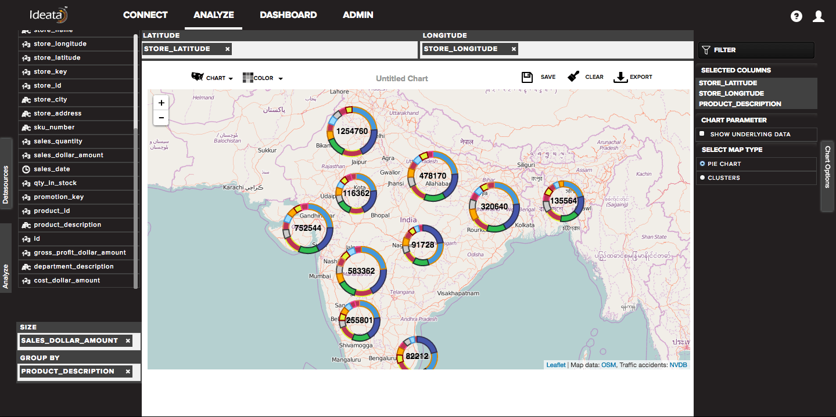This screenshot has height=417, width=836.
Task: Click the Export download icon
Action: click(620, 77)
